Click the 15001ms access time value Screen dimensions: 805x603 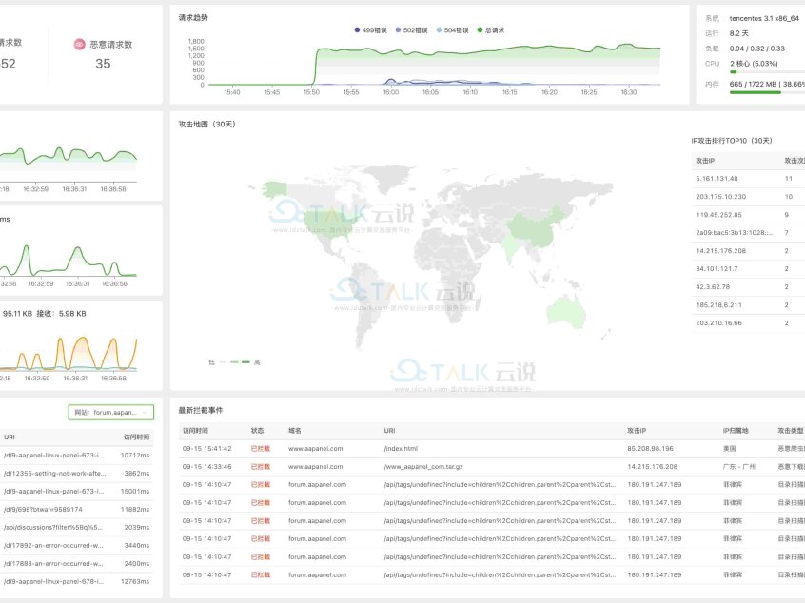pos(135,492)
